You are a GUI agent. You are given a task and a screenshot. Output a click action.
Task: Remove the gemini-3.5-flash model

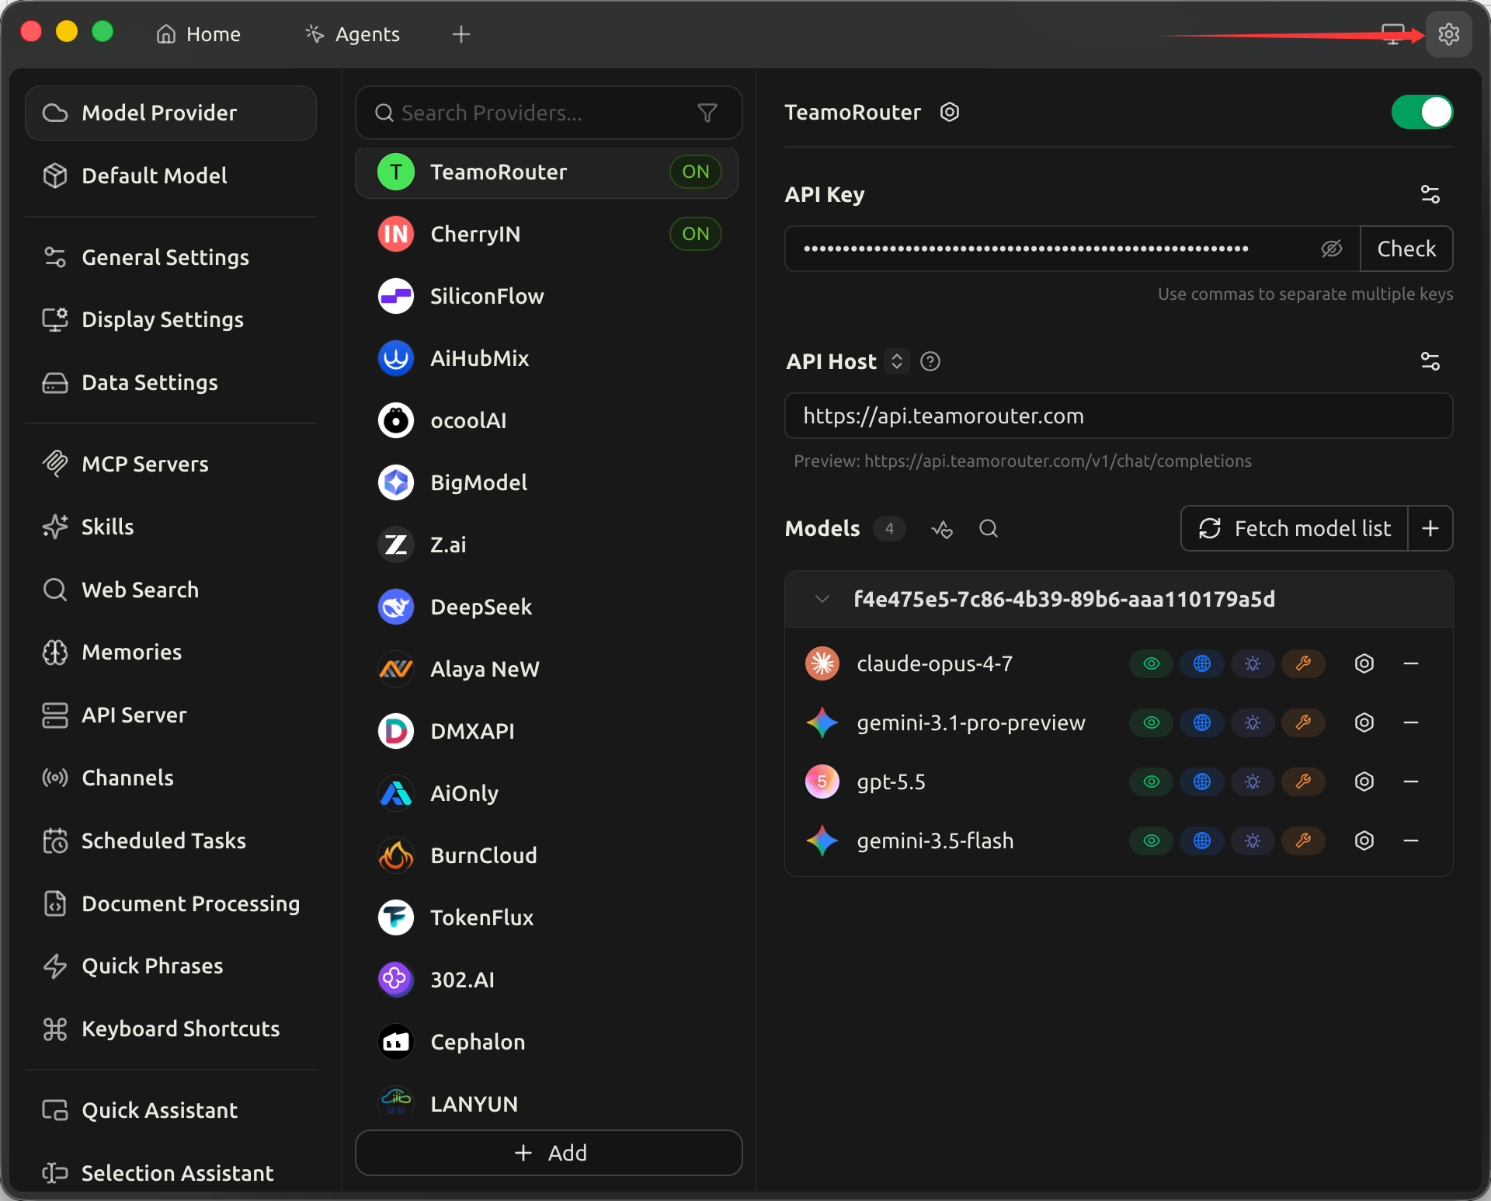(1411, 841)
